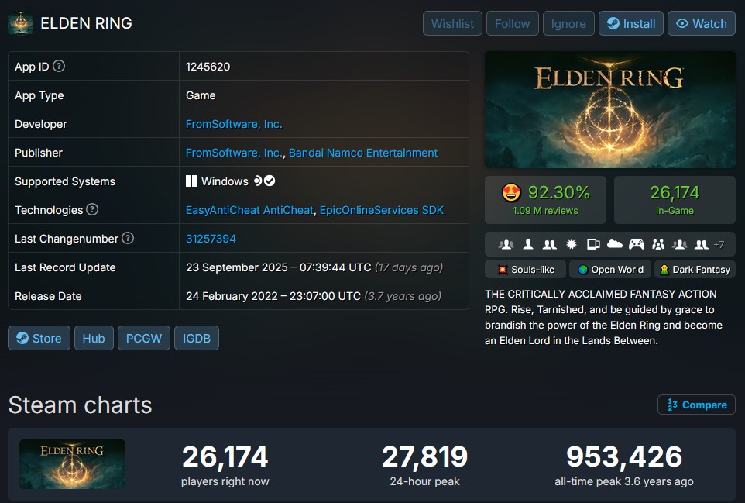745x503 pixels.
Task: Click the 953,426 all-time peak figure
Action: tap(624, 456)
